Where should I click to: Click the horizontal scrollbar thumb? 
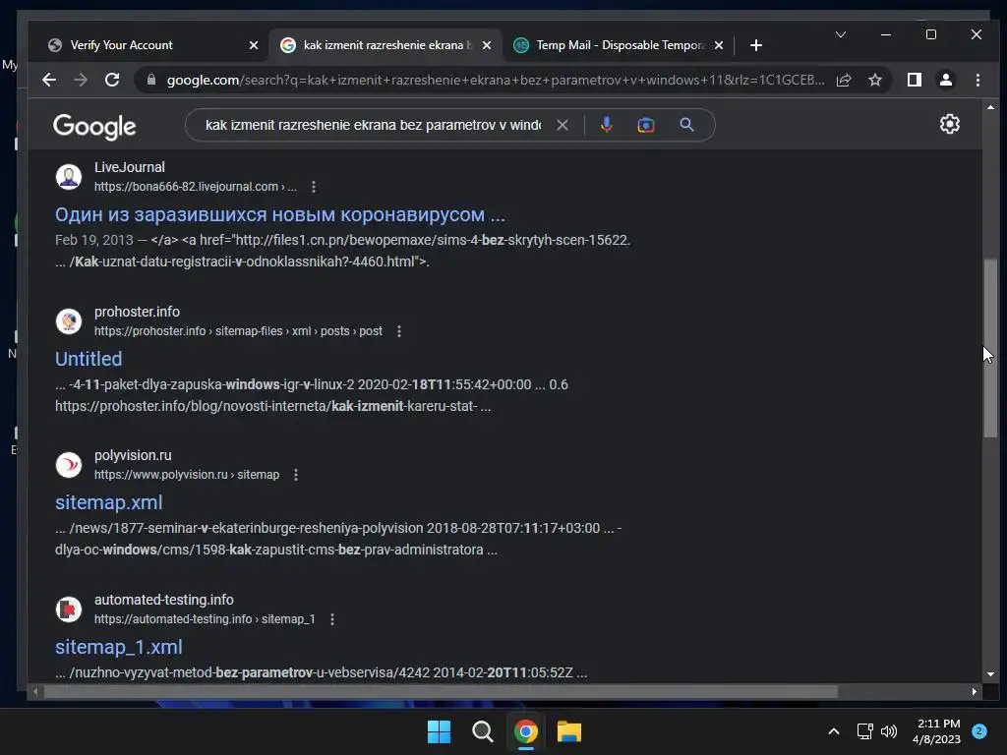click(x=441, y=691)
